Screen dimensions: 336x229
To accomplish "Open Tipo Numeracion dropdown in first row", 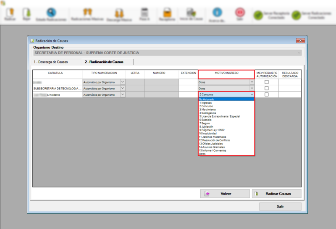I will click(x=123, y=82).
